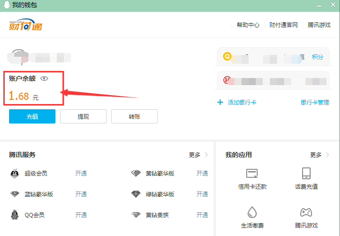Close the 我的钱包 window
The width and height of the screenshot is (340, 236).
click(333, 5)
